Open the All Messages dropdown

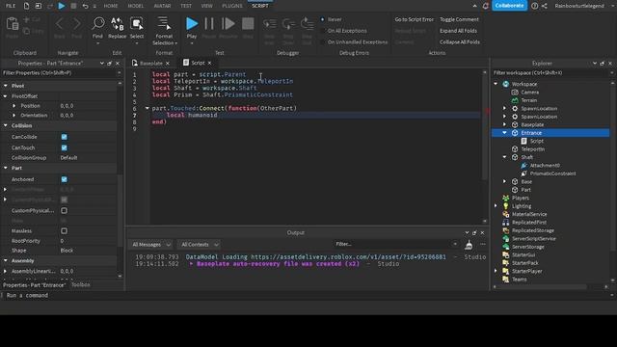[151, 244]
